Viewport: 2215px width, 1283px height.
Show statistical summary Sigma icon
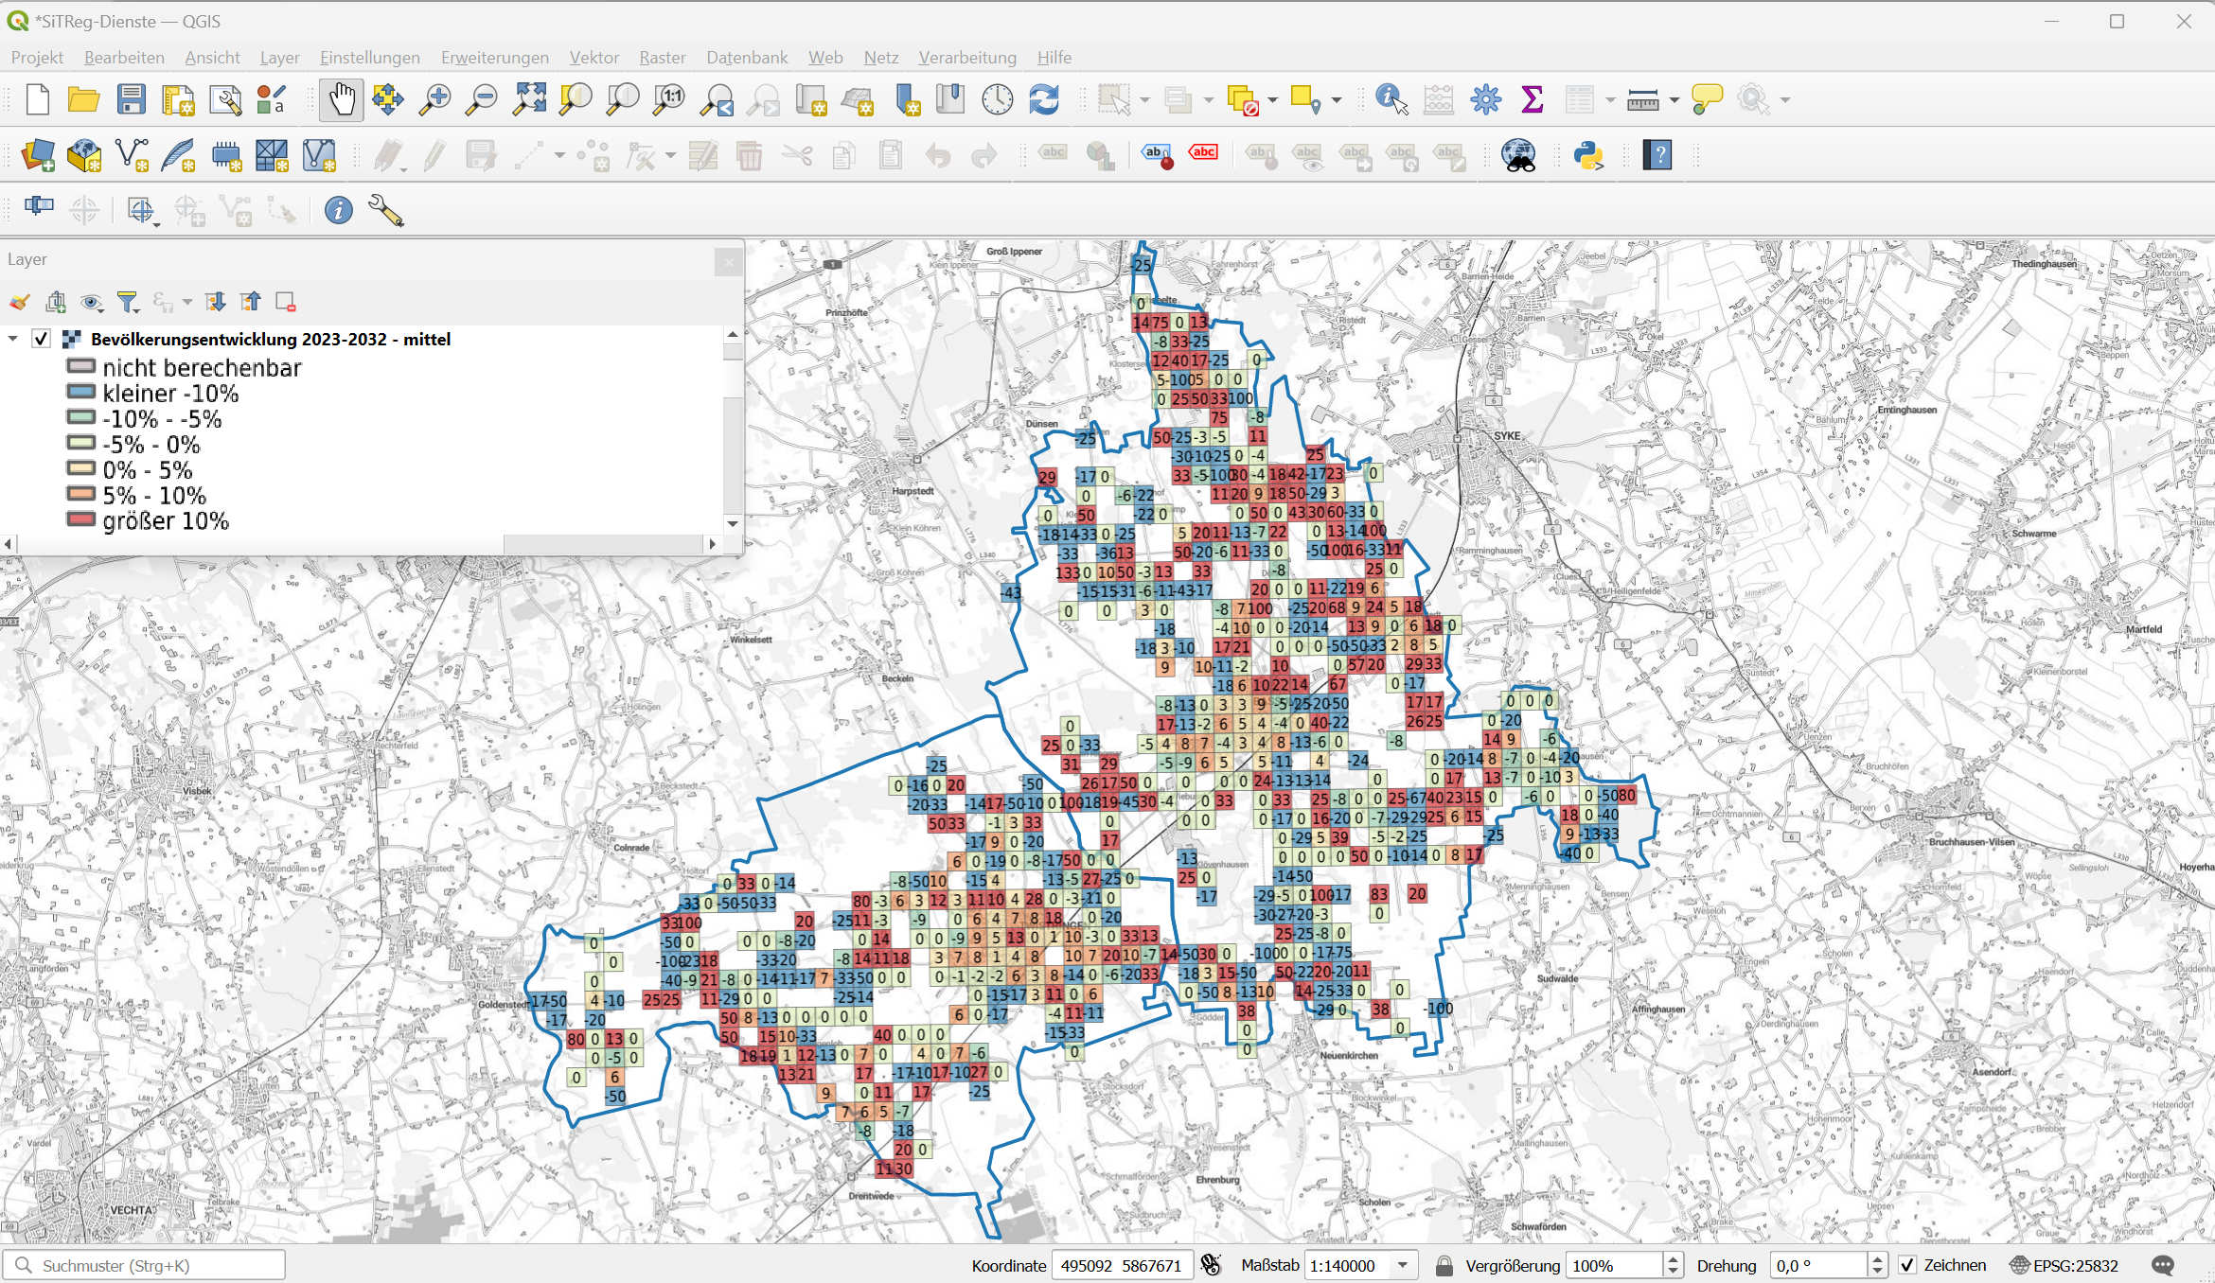point(1532,99)
